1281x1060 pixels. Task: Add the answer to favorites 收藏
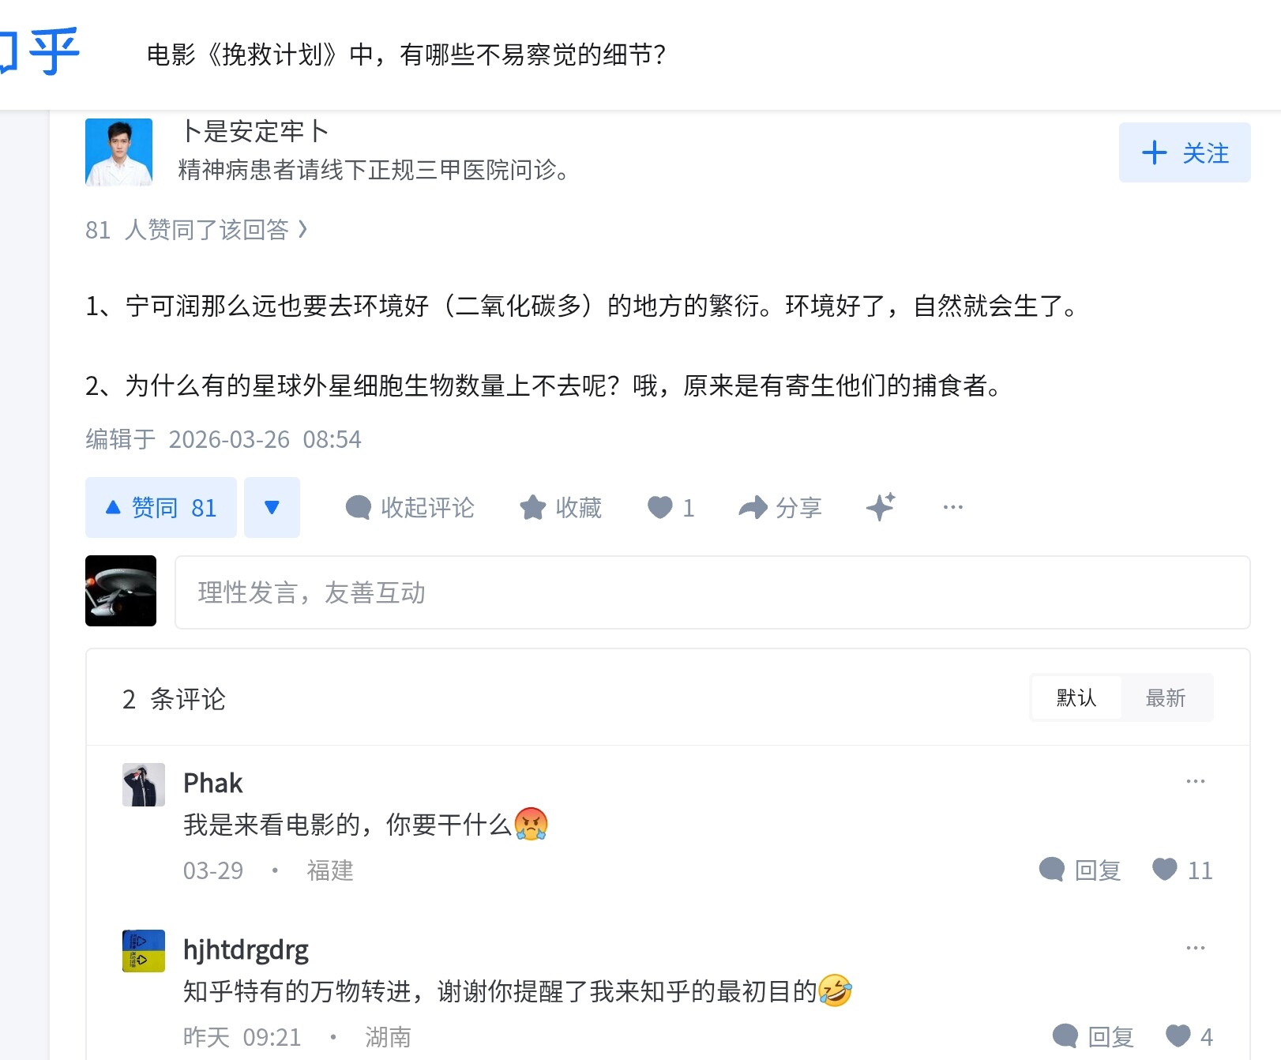[x=561, y=507]
